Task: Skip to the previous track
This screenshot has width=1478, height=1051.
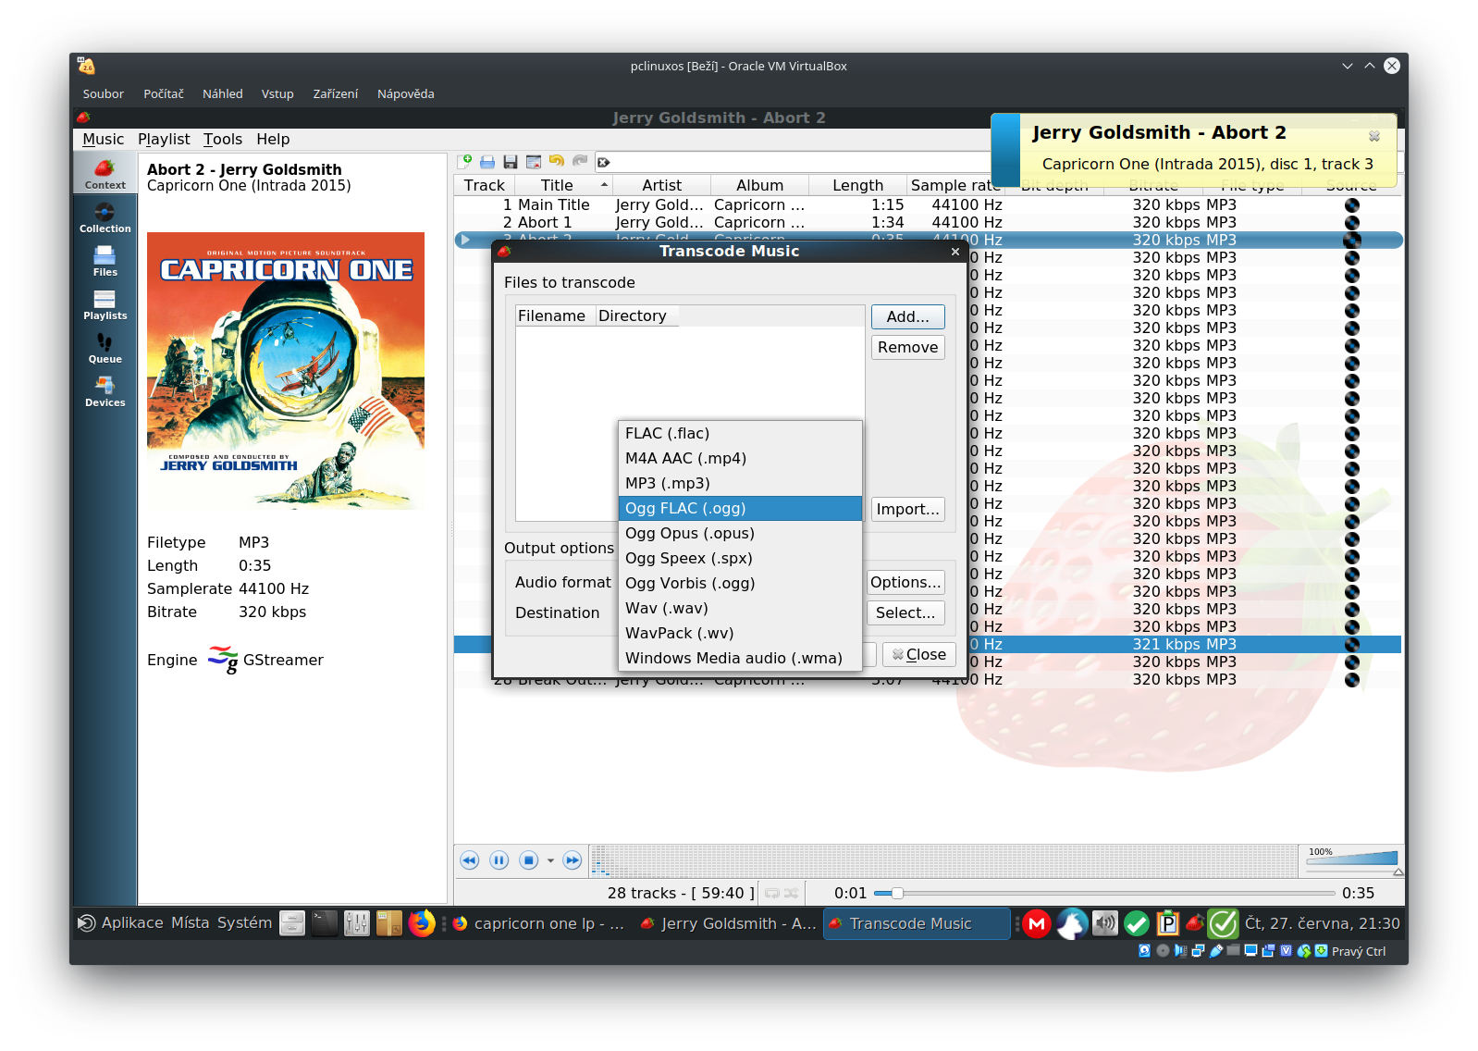Action: [470, 860]
